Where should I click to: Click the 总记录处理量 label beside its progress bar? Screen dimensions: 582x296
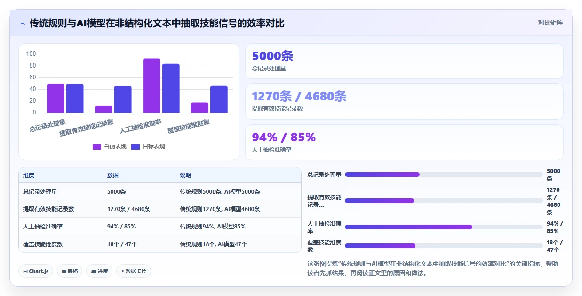pos(324,175)
